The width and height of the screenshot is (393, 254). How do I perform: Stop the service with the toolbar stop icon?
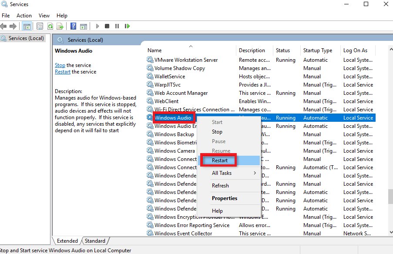pyautogui.click(x=107, y=26)
